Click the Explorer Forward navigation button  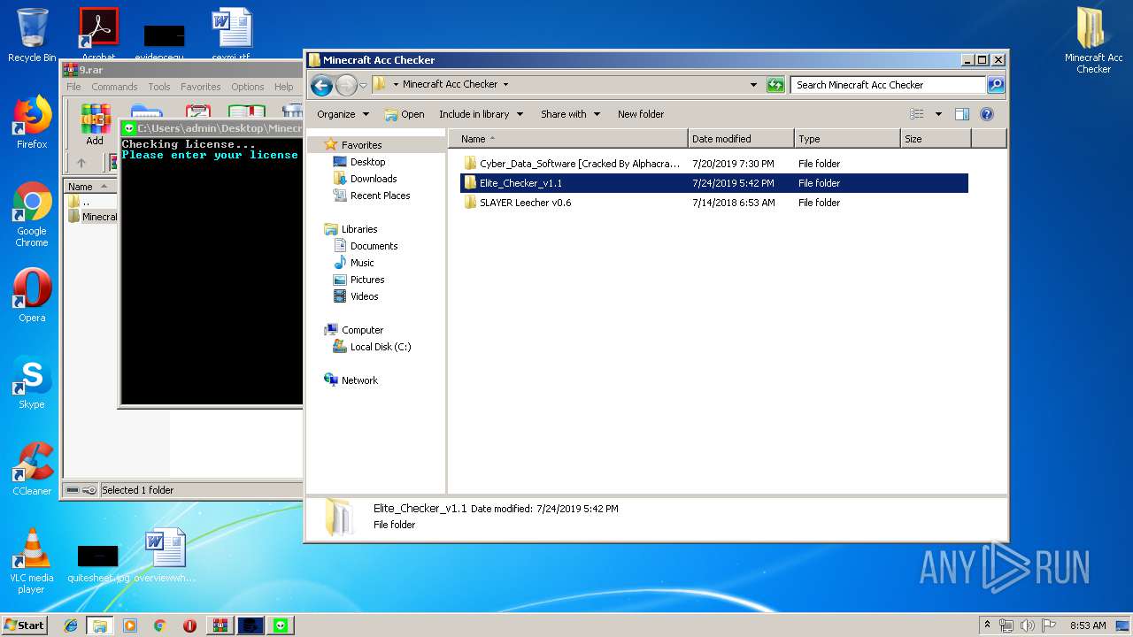pos(346,85)
